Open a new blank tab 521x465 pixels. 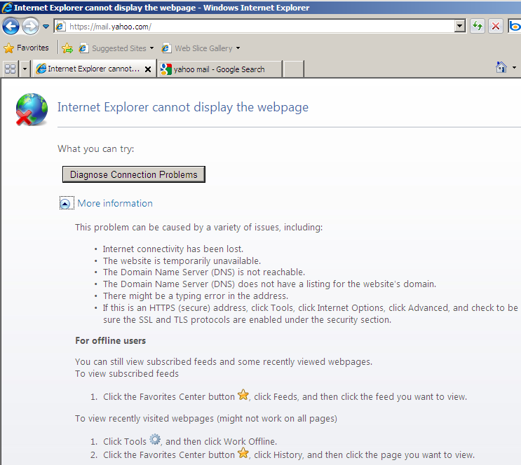[x=293, y=69]
